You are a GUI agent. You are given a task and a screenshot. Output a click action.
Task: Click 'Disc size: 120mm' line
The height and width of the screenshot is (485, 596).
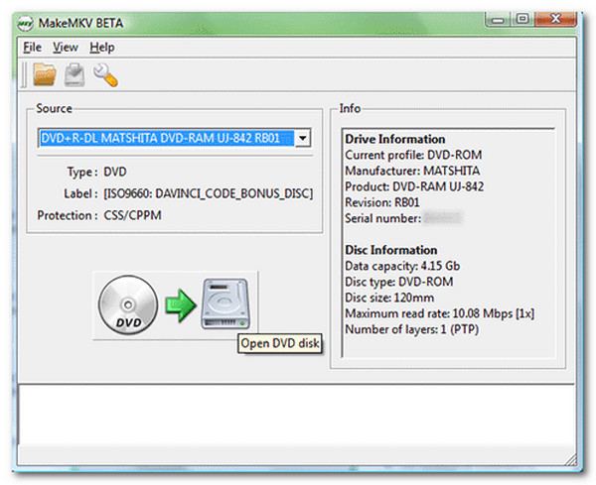pos(389,298)
